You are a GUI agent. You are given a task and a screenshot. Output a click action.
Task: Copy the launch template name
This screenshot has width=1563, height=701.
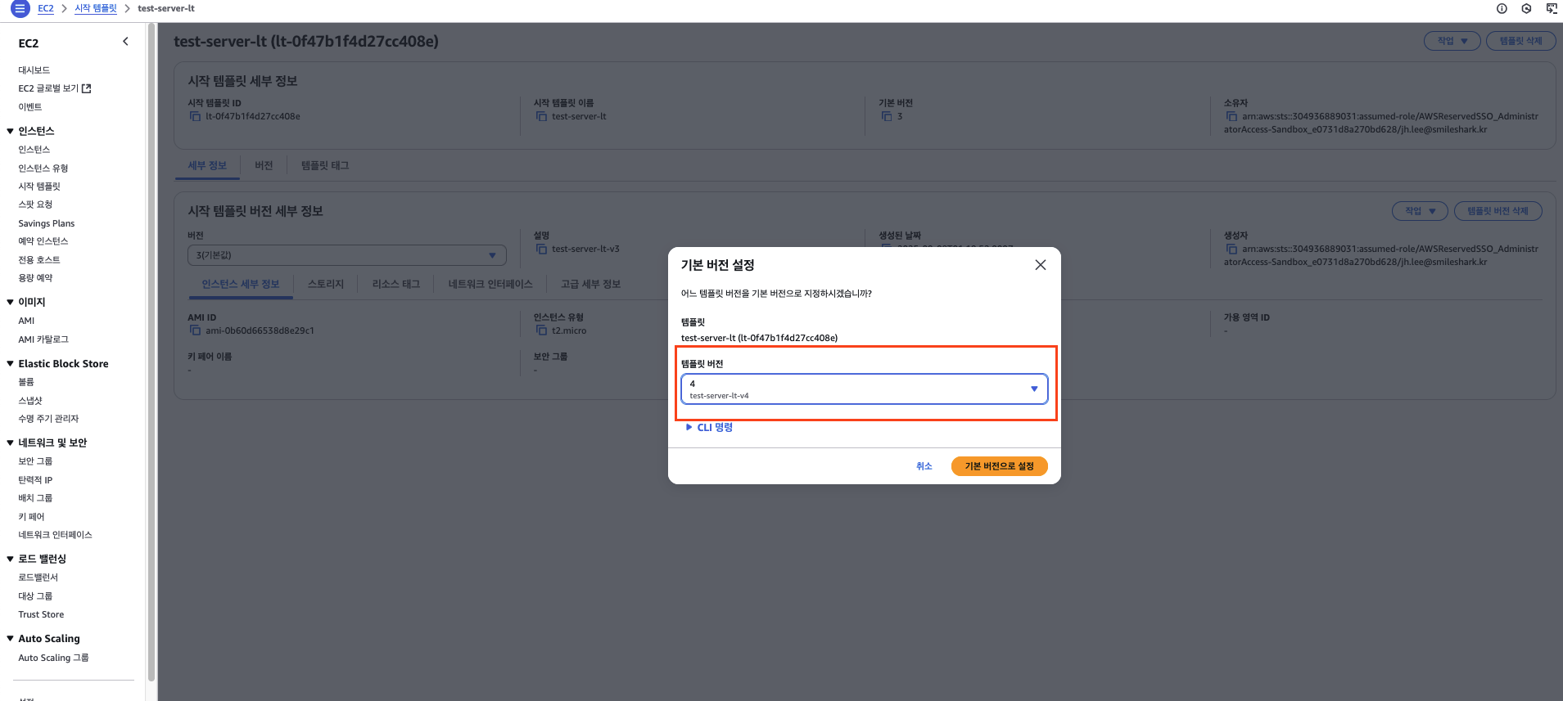point(541,116)
